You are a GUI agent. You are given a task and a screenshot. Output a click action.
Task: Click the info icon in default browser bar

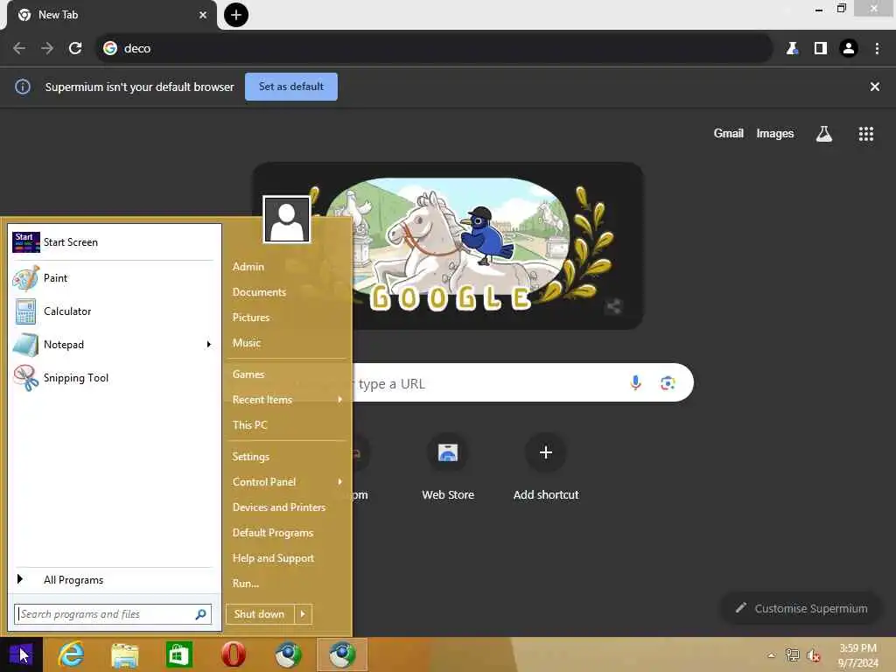pyautogui.click(x=22, y=87)
